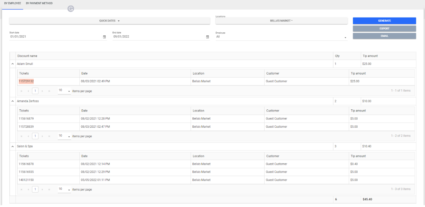Open the End date calendar picker icon
425x207 pixels.
click(x=207, y=37)
